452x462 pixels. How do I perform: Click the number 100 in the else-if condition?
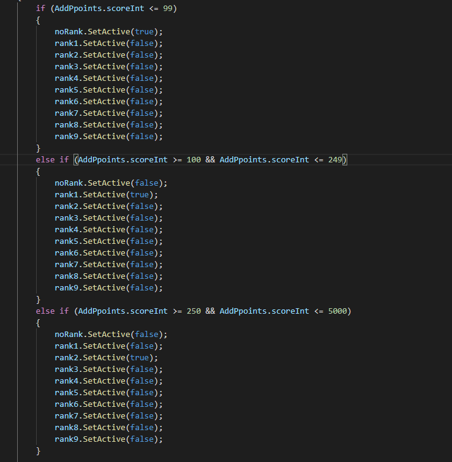pos(194,159)
